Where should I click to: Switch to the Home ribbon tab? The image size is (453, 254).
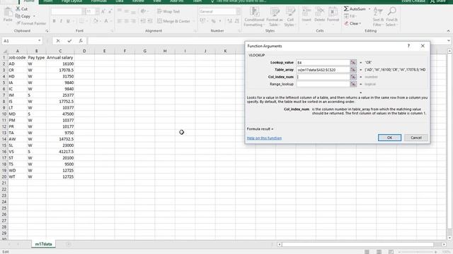[29, 1]
